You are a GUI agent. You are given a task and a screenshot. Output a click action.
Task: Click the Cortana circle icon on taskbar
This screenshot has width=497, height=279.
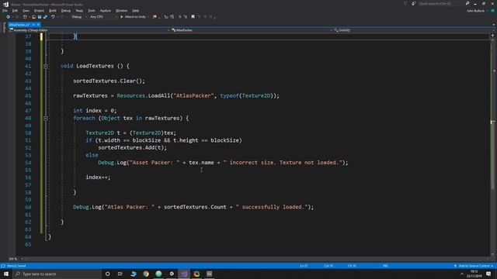(x=107, y=274)
